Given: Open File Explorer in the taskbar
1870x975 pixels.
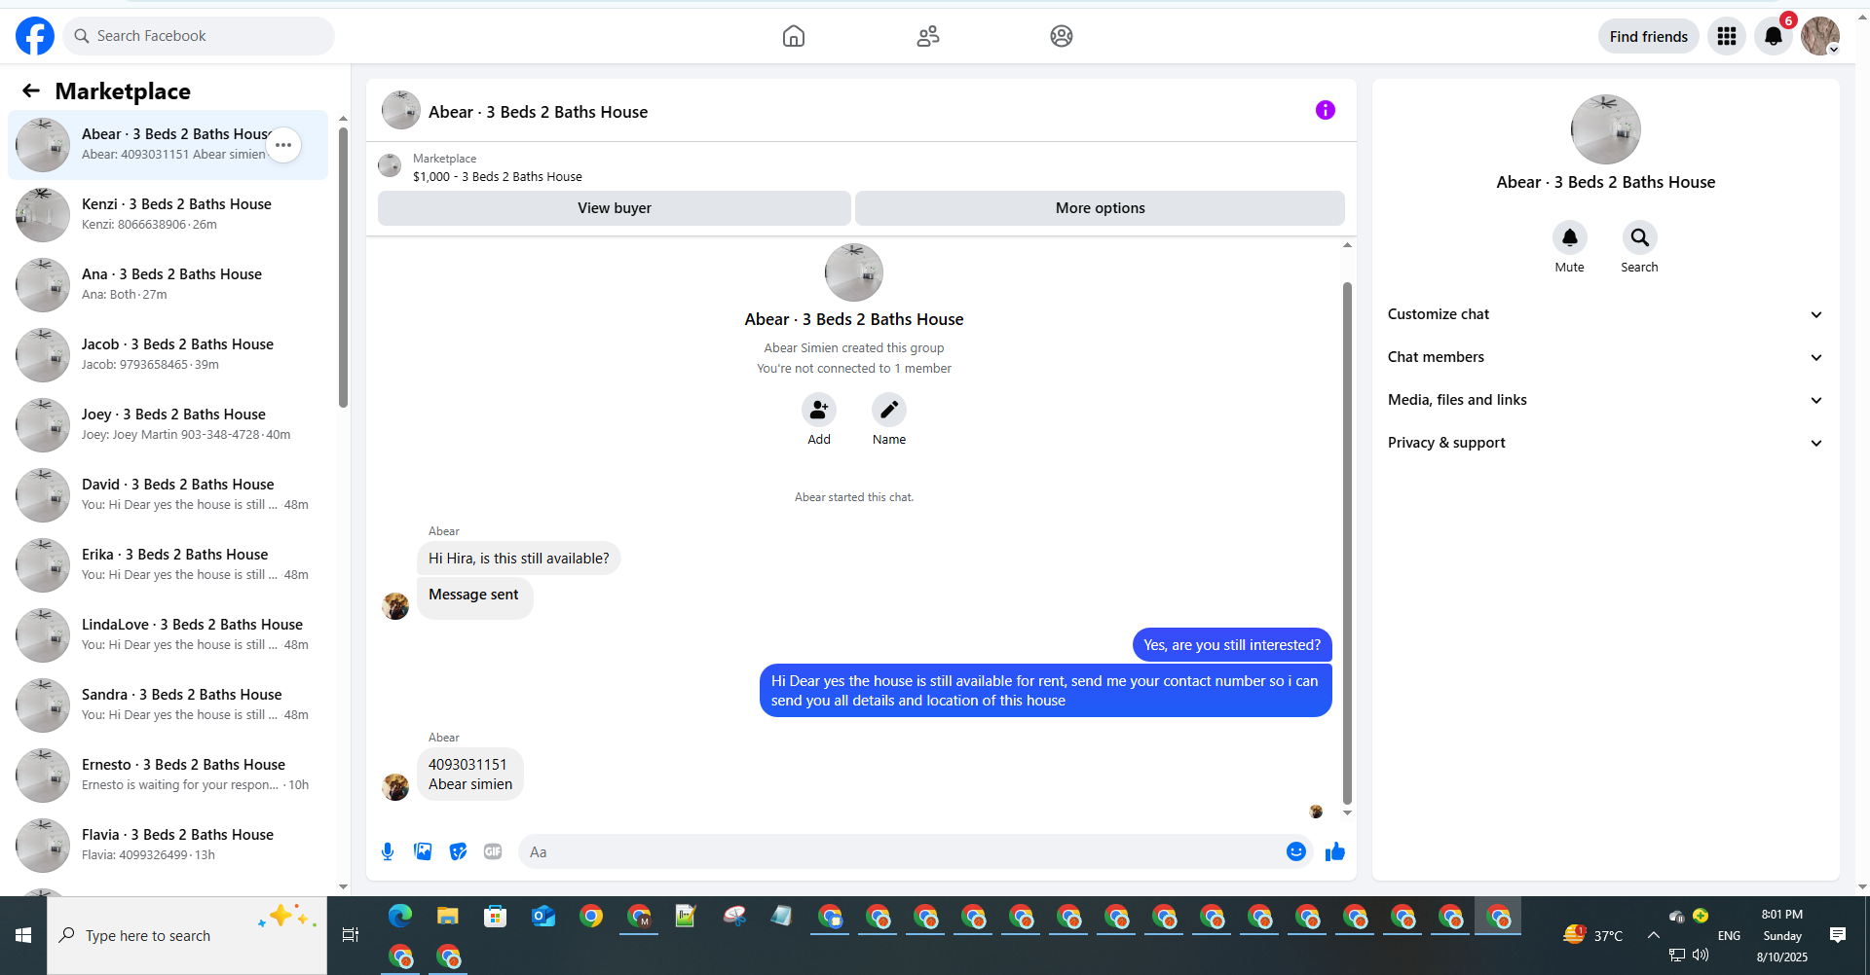Looking at the screenshot, I should coord(447,916).
